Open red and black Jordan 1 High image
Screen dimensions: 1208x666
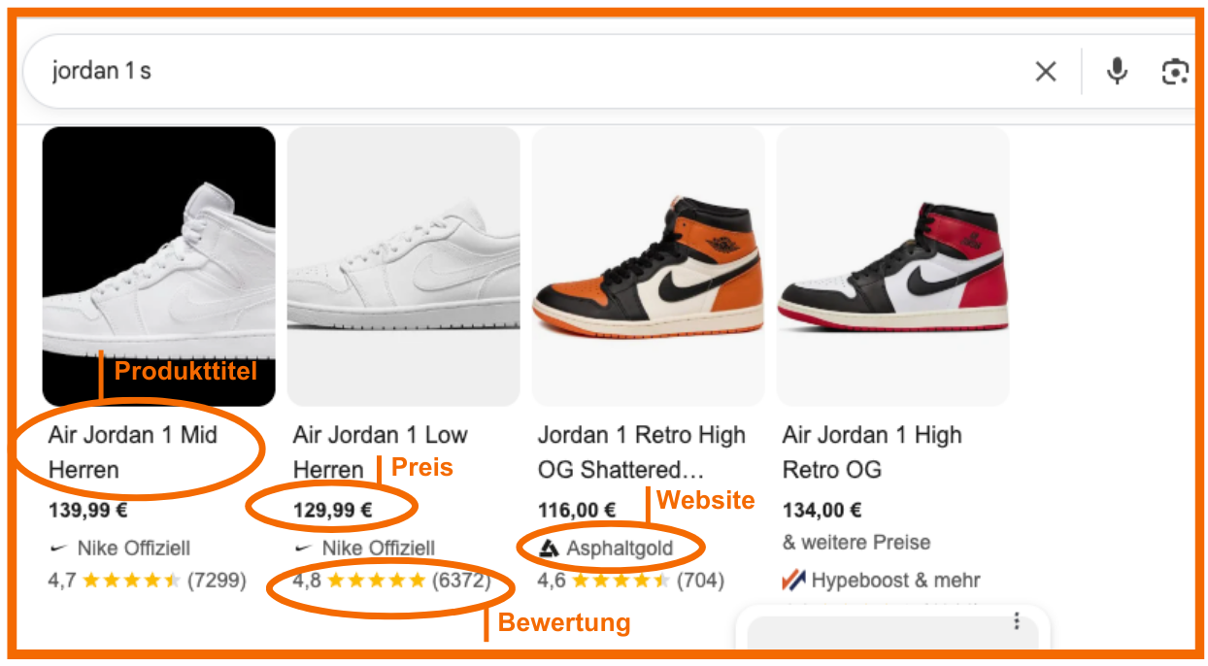click(x=892, y=265)
